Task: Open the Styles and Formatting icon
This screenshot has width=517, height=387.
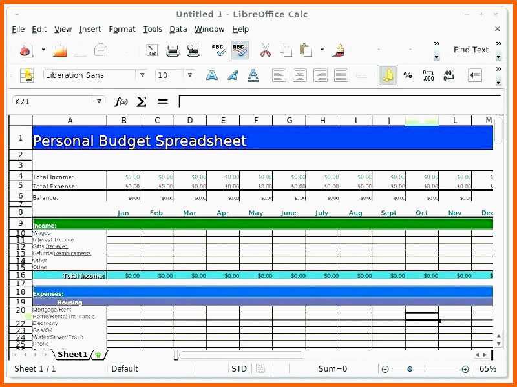Action: click(x=26, y=75)
